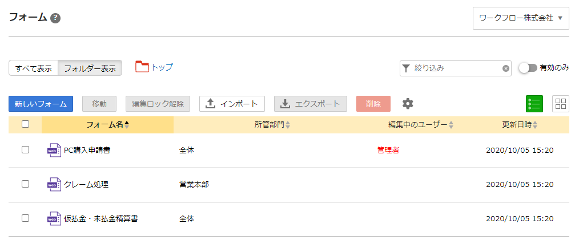Click the 新しいフォーム button

41,104
